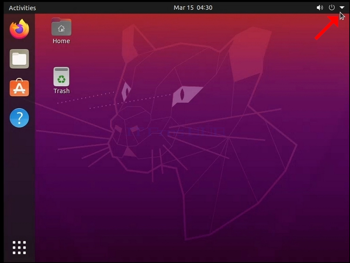Click the volume speaker icon in top bar

click(320, 7)
